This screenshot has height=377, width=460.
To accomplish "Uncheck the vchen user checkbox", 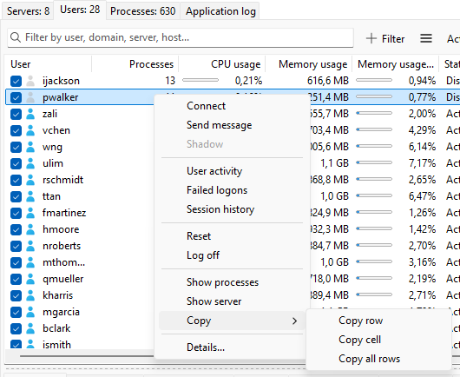I will [x=16, y=130].
